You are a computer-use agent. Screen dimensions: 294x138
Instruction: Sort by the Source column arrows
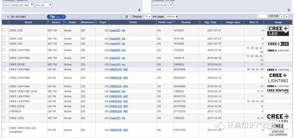coord(49,22)
